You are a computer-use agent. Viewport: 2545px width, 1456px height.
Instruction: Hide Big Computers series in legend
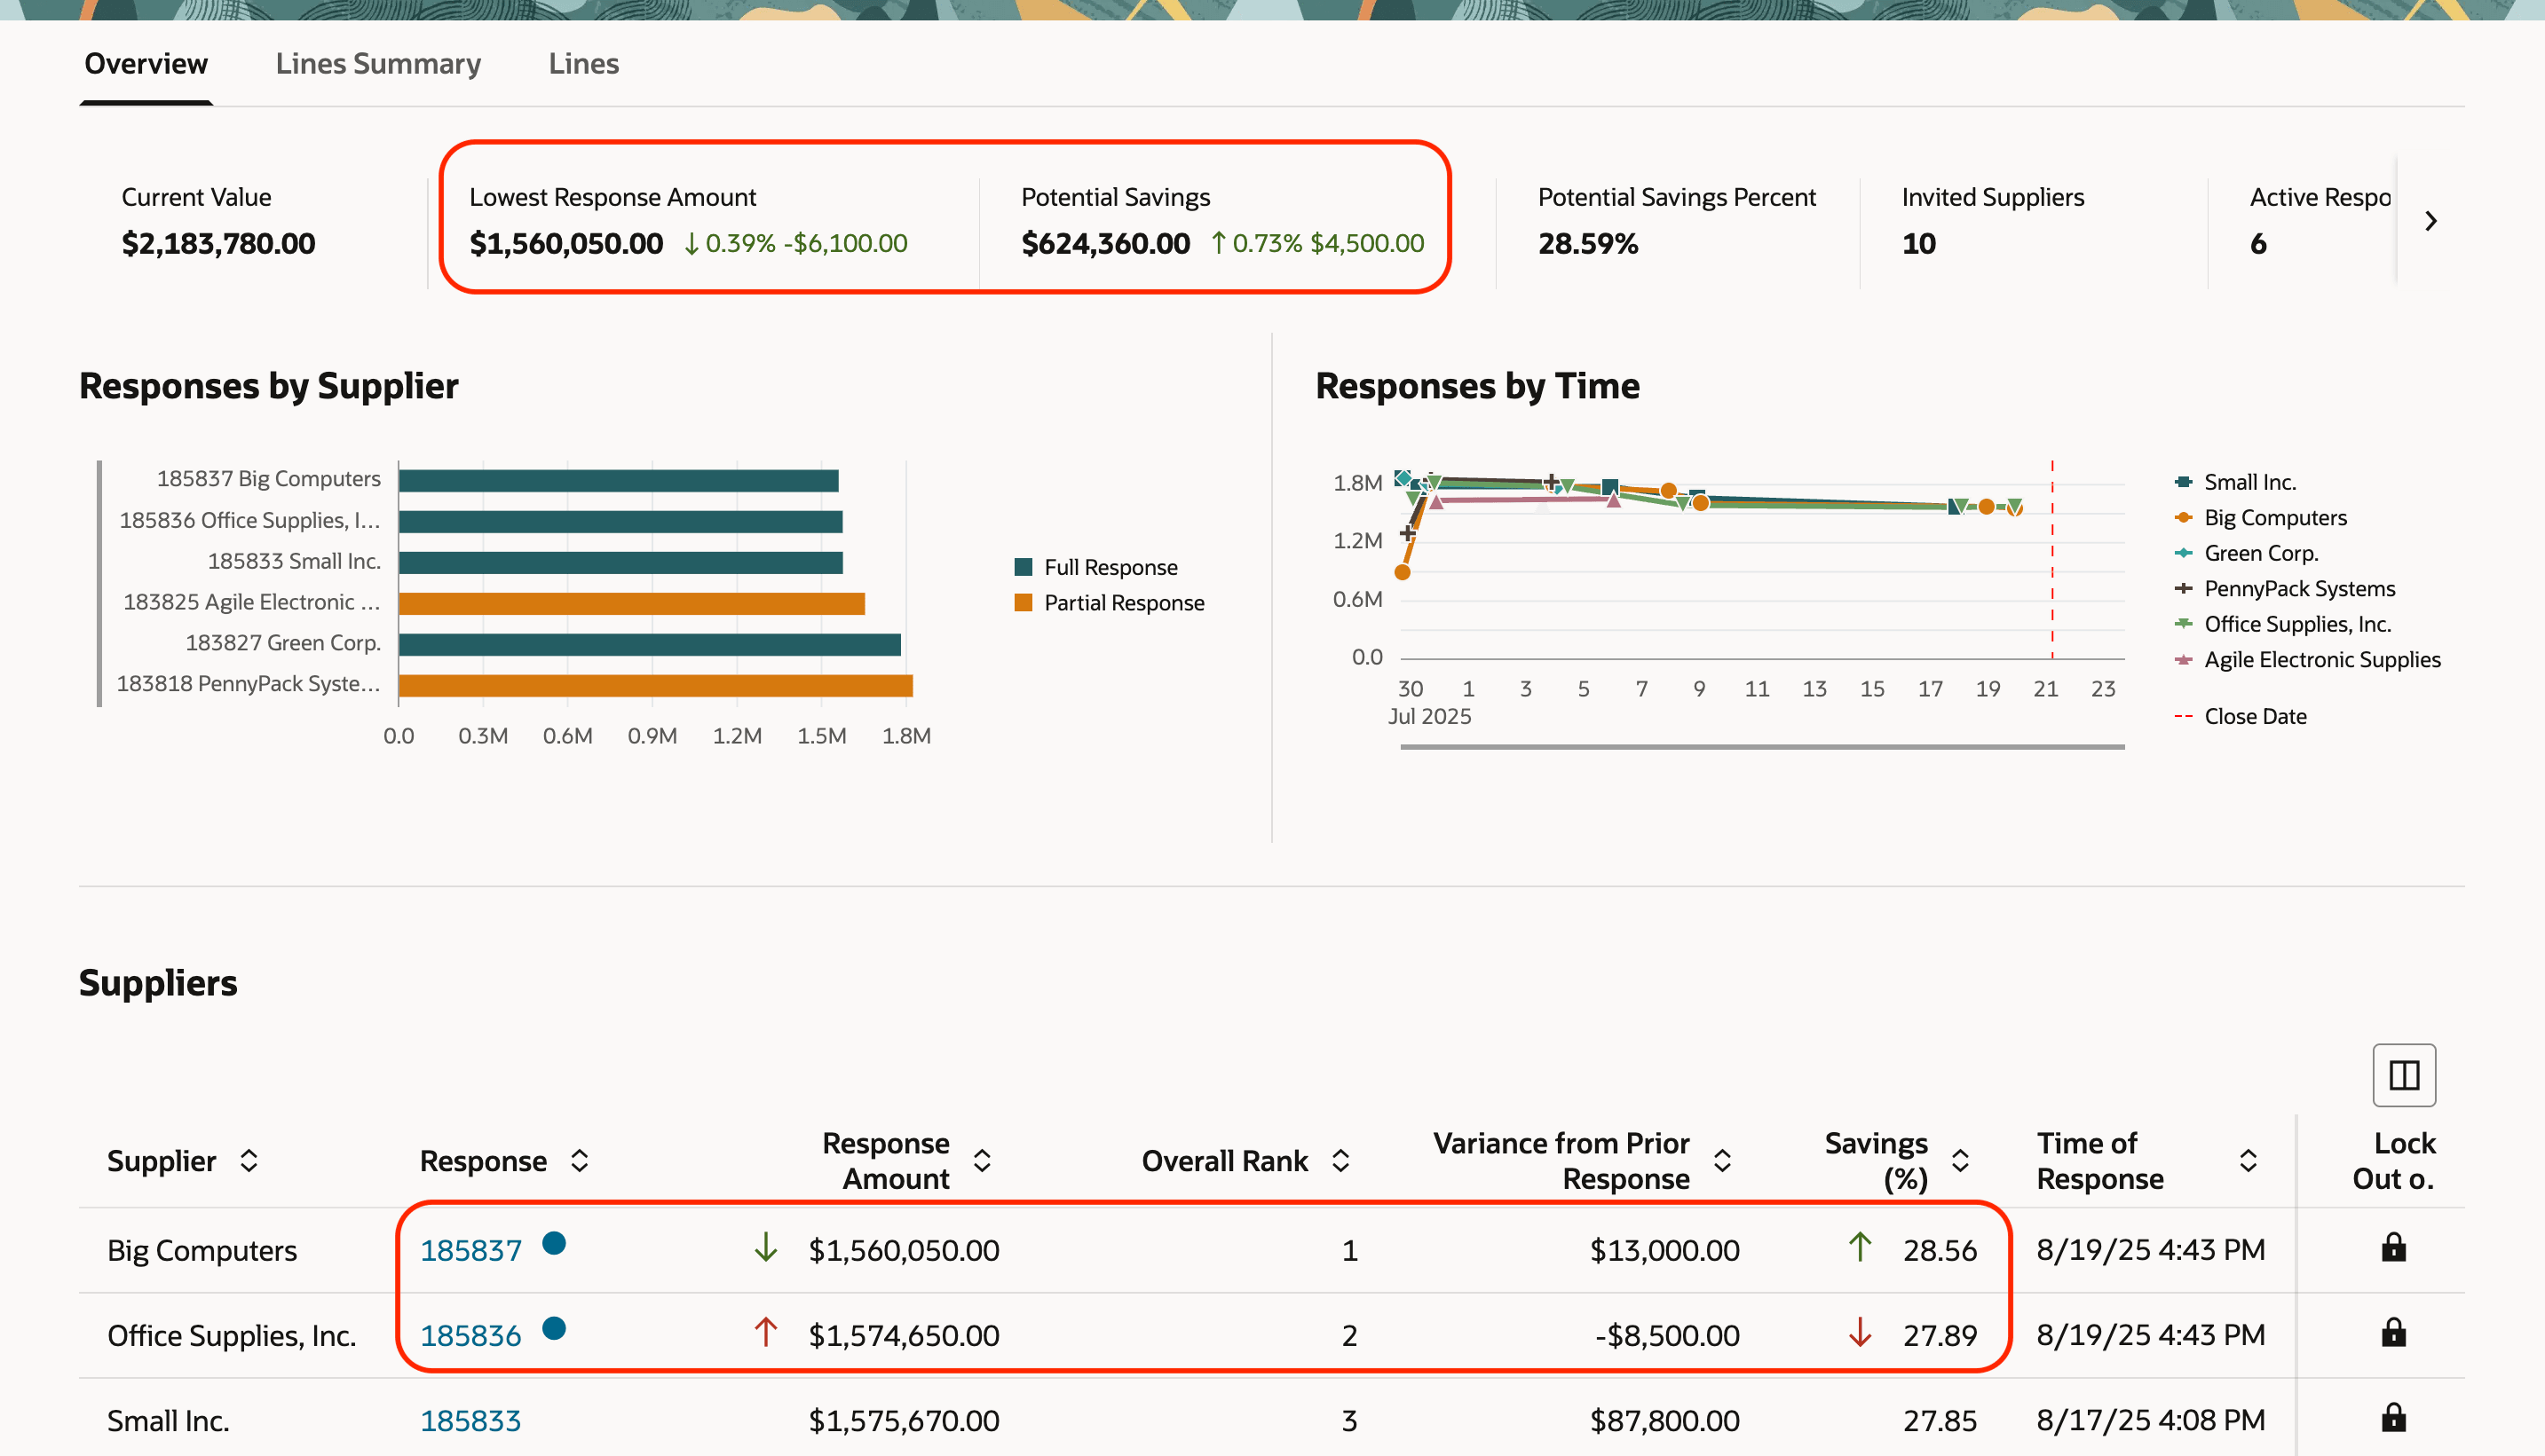coord(2274,518)
